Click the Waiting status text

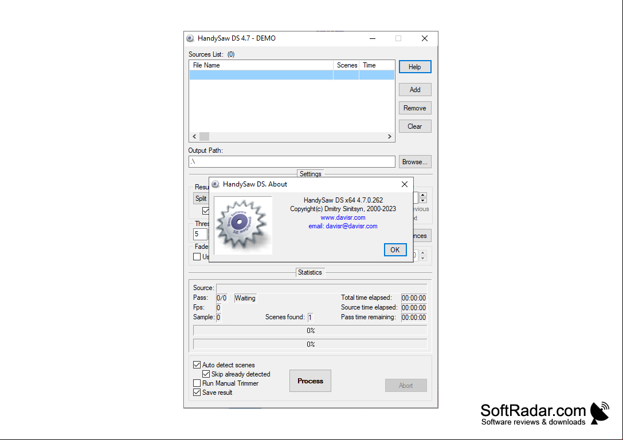[x=245, y=298]
